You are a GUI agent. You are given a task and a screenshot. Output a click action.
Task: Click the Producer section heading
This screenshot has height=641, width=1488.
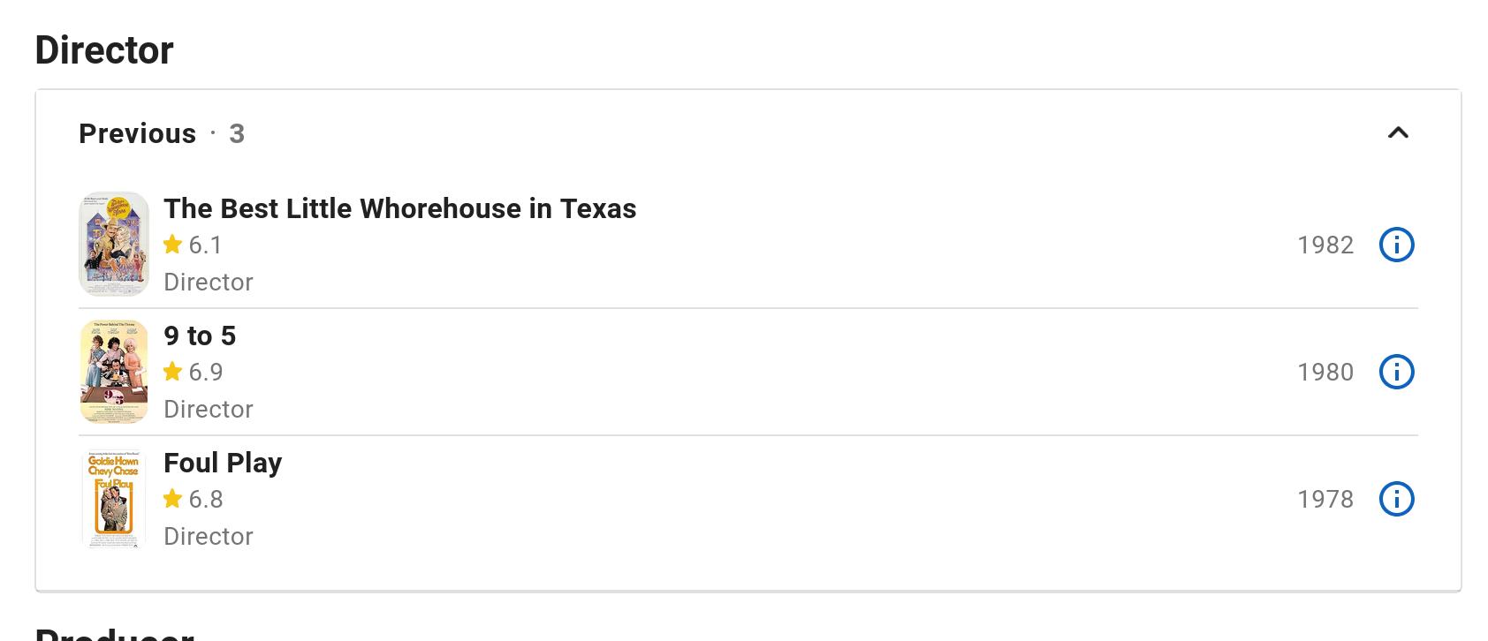tap(115, 634)
